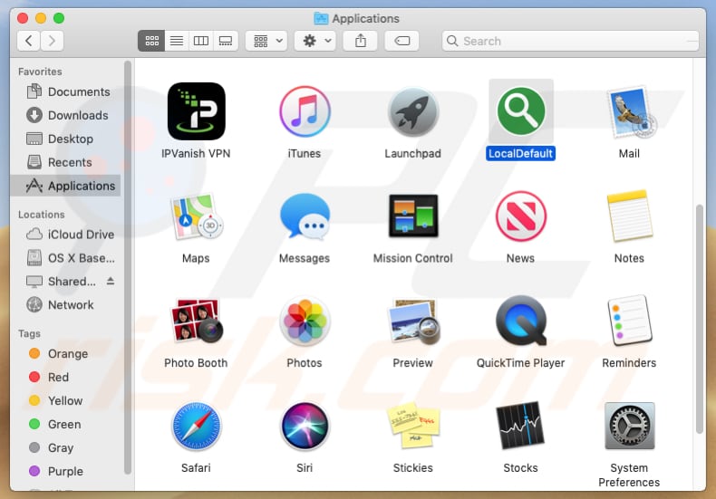The image size is (716, 499).
Task: Switch to column view
Action: [201, 41]
